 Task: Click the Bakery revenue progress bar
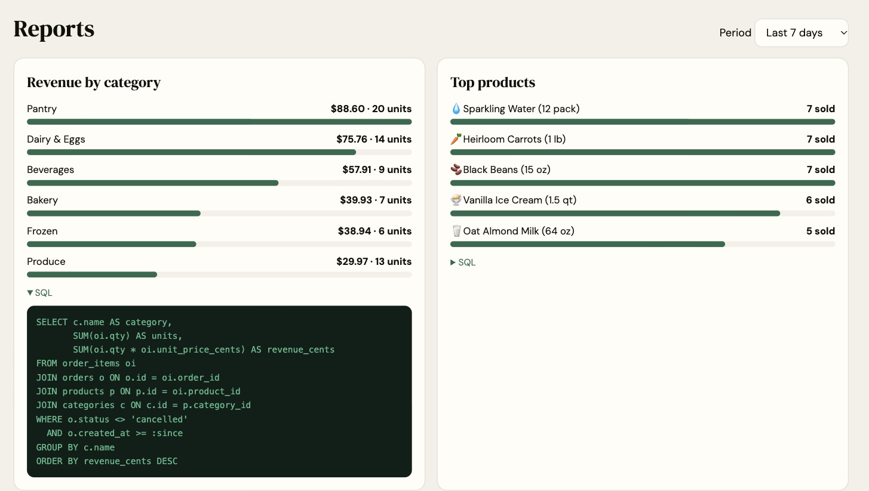click(x=219, y=213)
